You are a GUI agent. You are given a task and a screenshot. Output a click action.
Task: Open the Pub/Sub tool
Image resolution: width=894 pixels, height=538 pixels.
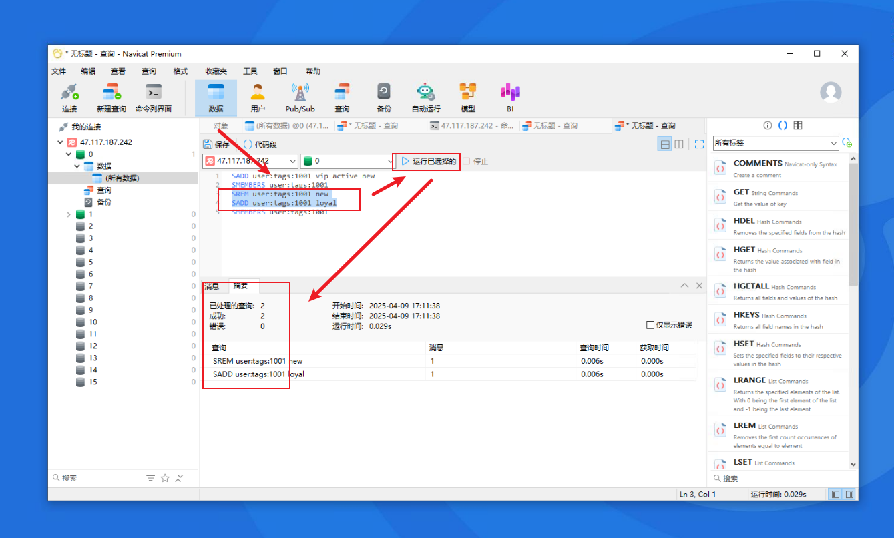pos(300,98)
